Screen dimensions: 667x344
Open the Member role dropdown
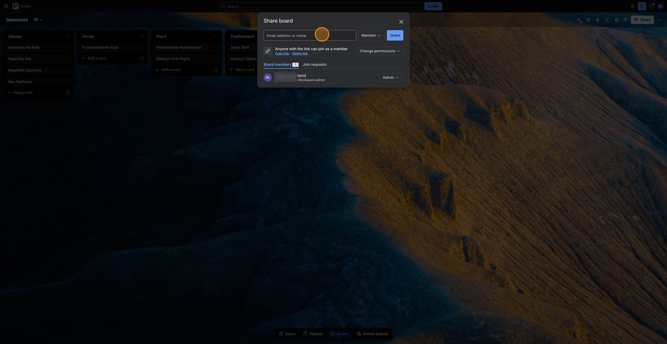[371, 35]
